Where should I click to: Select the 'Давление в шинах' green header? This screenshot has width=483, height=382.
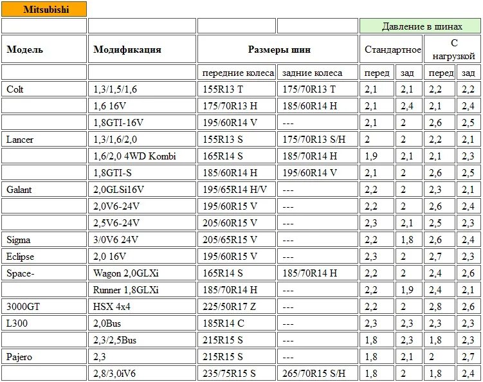pos(420,26)
